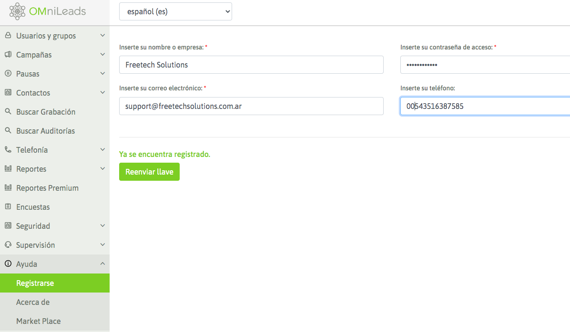The image size is (570, 332).
Task: Click the phone icon beside Telefonía
Action: pyautogui.click(x=8, y=150)
